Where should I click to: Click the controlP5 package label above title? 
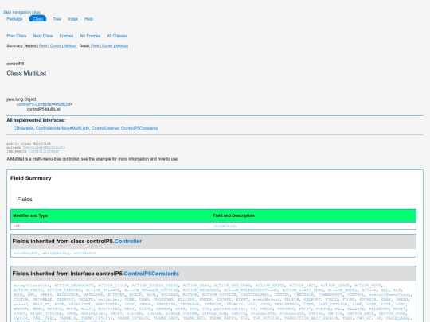(x=15, y=64)
